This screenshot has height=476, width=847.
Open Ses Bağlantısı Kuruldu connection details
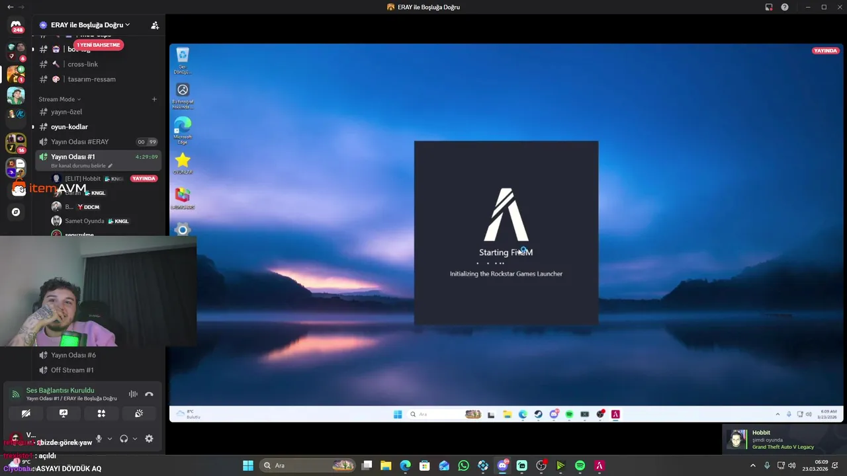tap(60, 391)
